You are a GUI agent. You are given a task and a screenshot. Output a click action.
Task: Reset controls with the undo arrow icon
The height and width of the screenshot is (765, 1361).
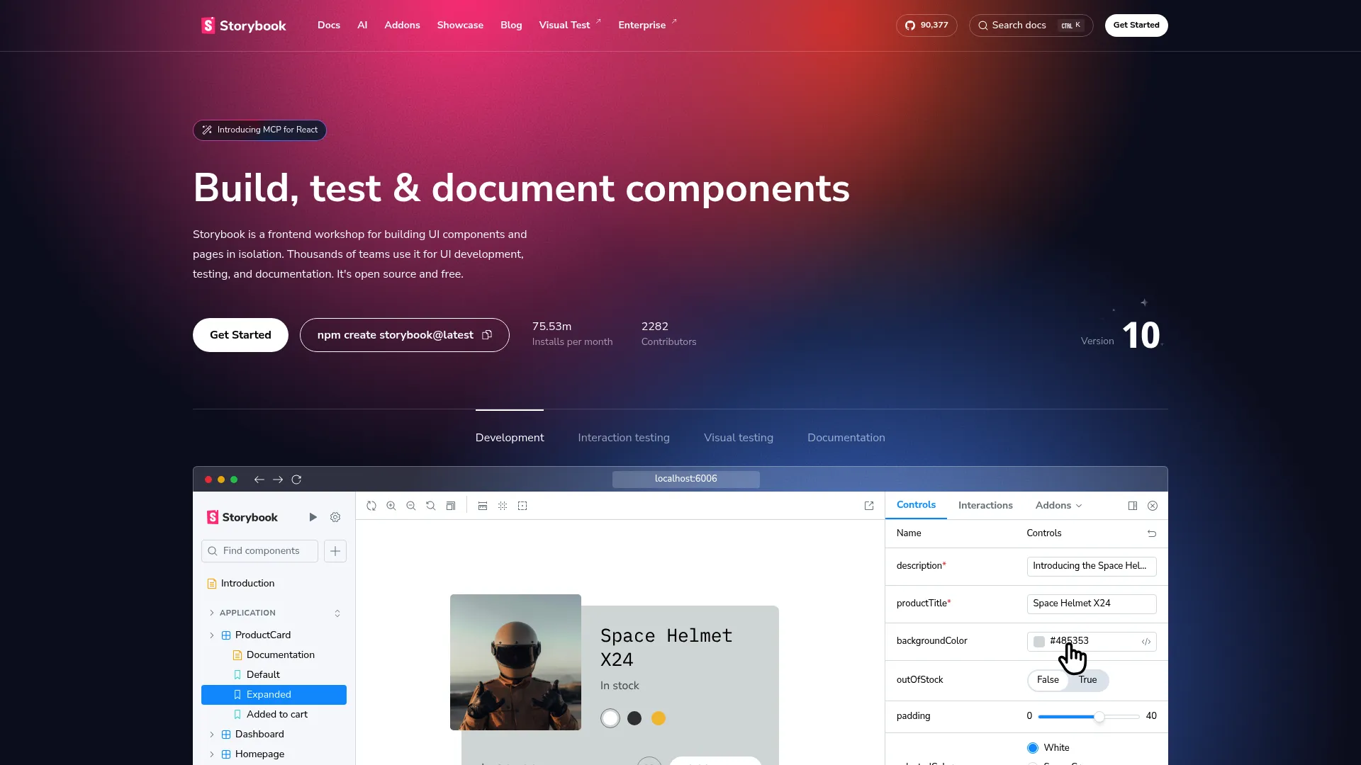[x=1152, y=533]
